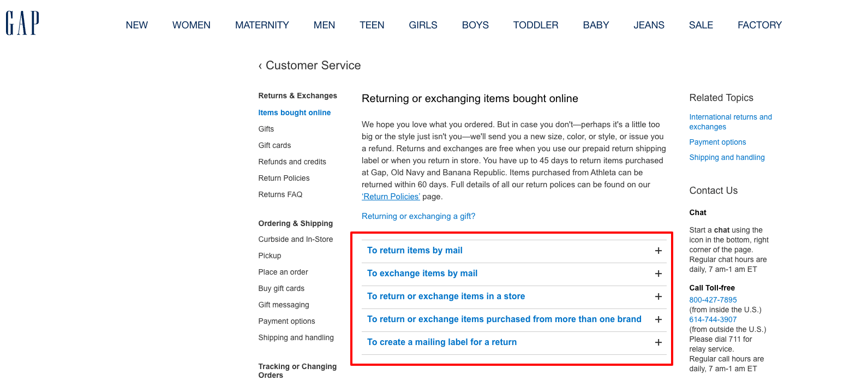Viewport: 856px width, 386px height.
Task: Open 'Buy gift cards' sidebar link
Action: click(x=281, y=288)
